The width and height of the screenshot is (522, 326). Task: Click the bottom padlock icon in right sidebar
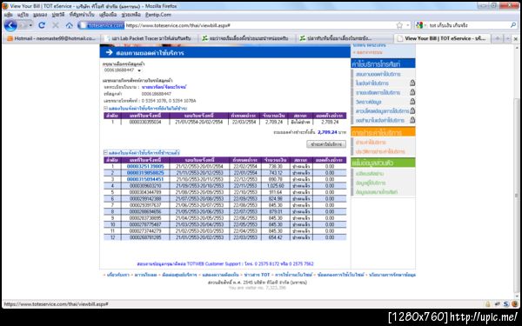(x=412, y=120)
